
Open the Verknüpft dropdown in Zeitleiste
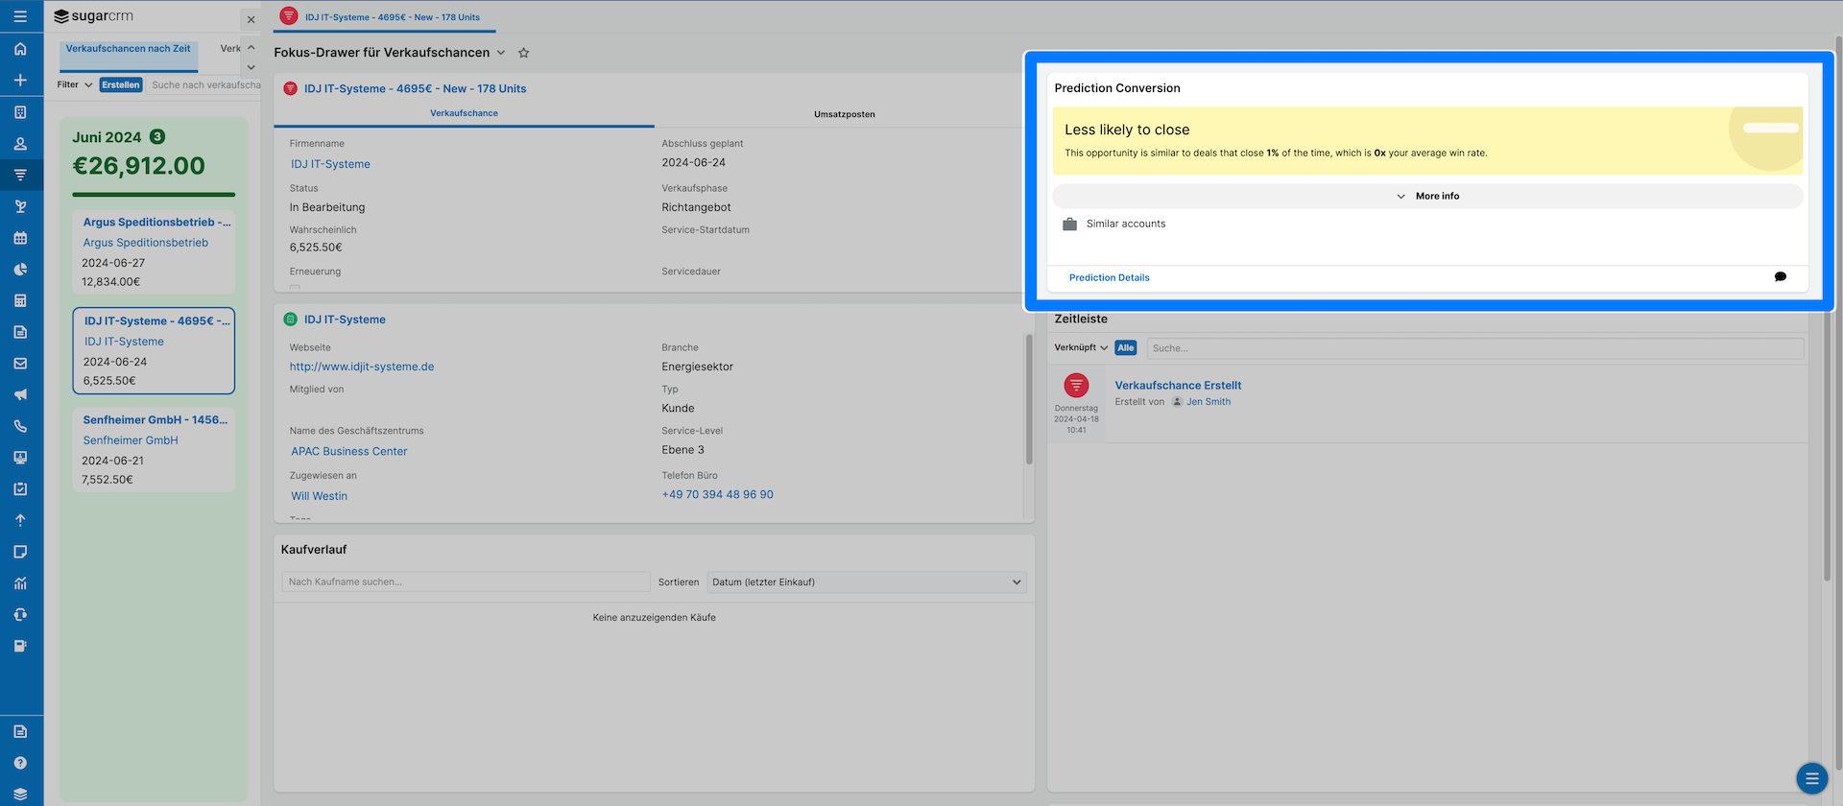pyautogui.click(x=1081, y=347)
